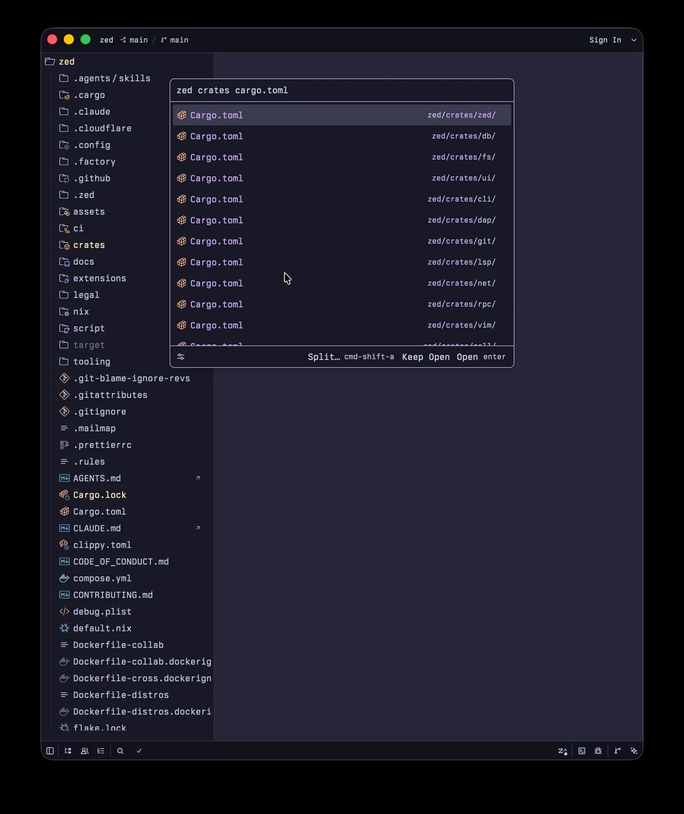Open the collaboration panel icon
The height and width of the screenshot is (814, 684).
click(84, 751)
